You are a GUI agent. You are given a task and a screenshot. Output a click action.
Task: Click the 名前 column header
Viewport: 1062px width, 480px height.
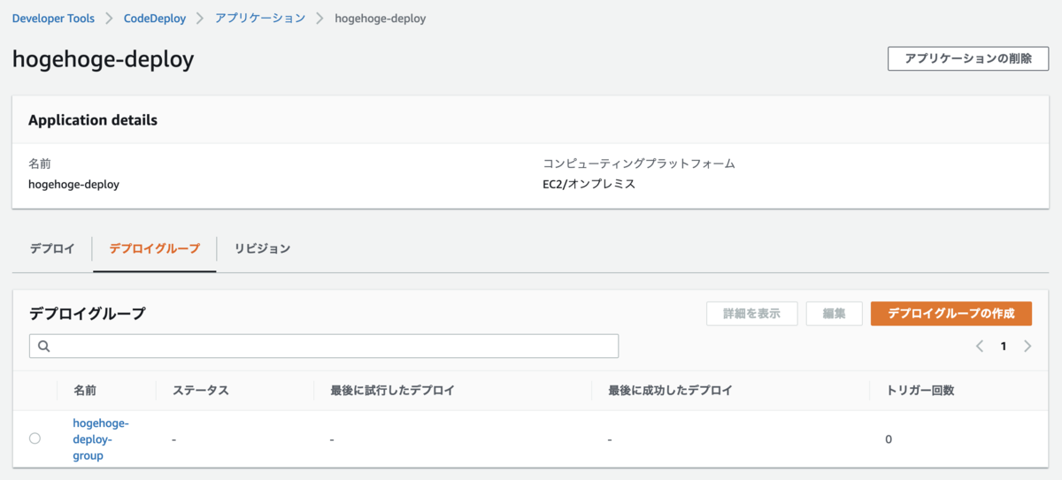(85, 390)
